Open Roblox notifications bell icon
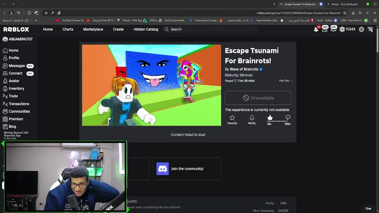Image resolution: width=379 pixels, height=213 pixels. [x=316, y=29]
